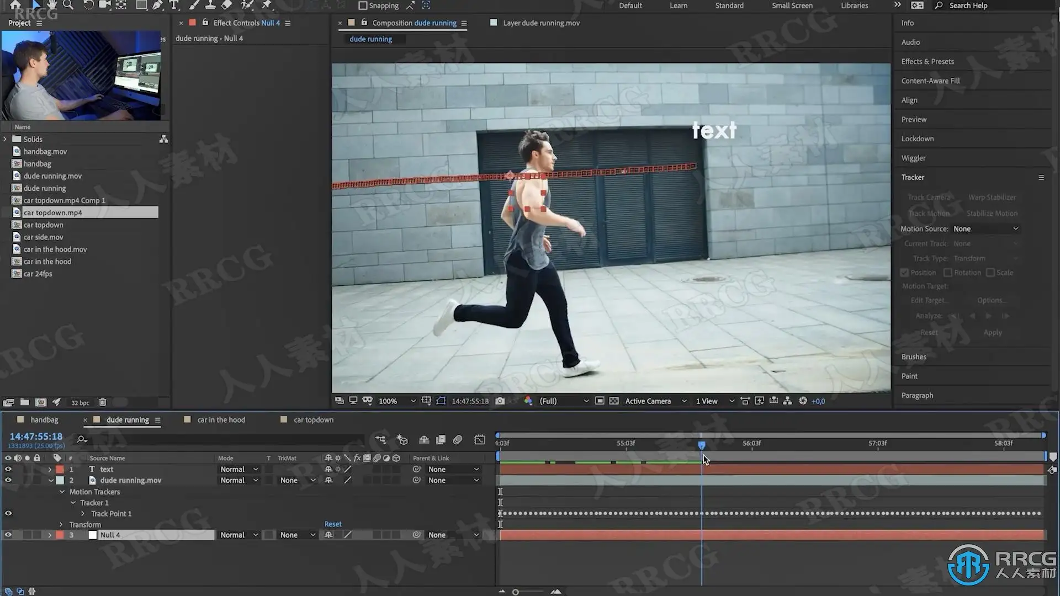
Task: Hide the text layer with its eye toggle
Action: tap(8, 469)
